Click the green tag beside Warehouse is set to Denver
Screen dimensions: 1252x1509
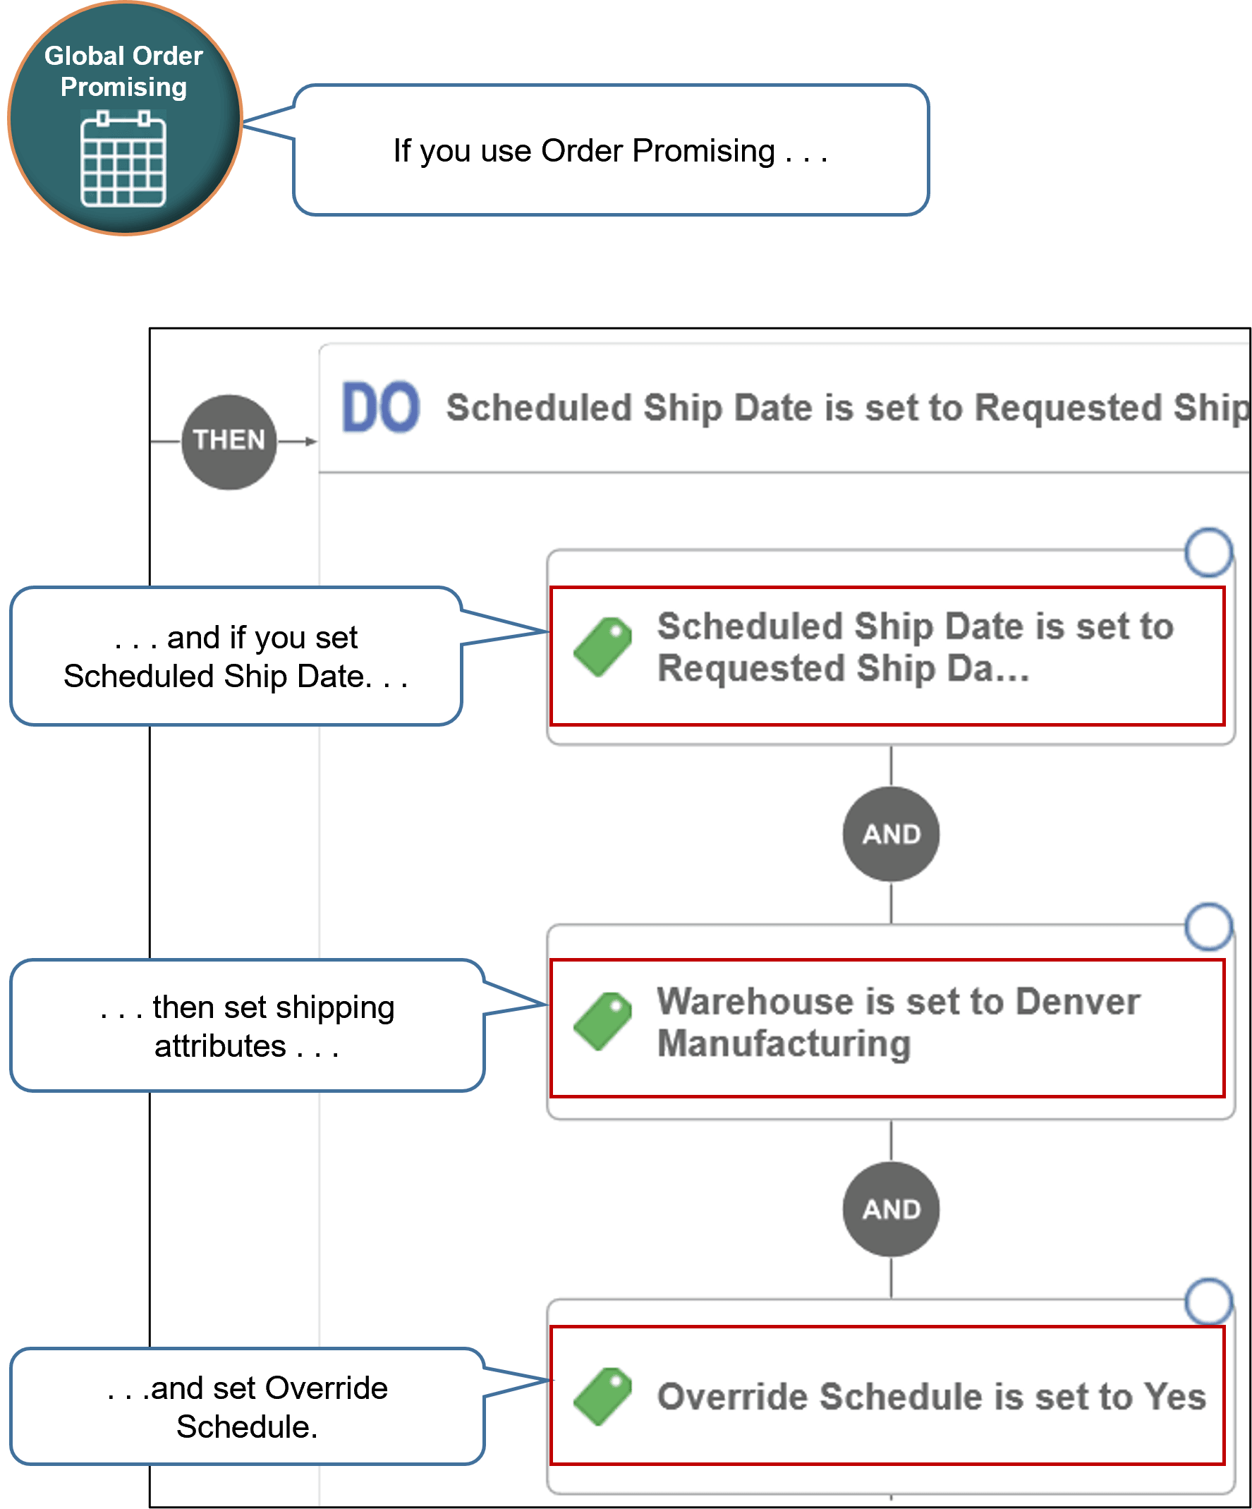[602, 1020]
